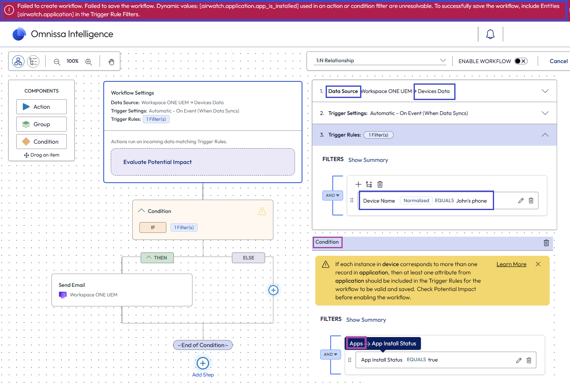Open the AND operator dropdown in Condition filters
Image resolution: width=570 pixels, height=384 pixels.
tap(331, 355)
